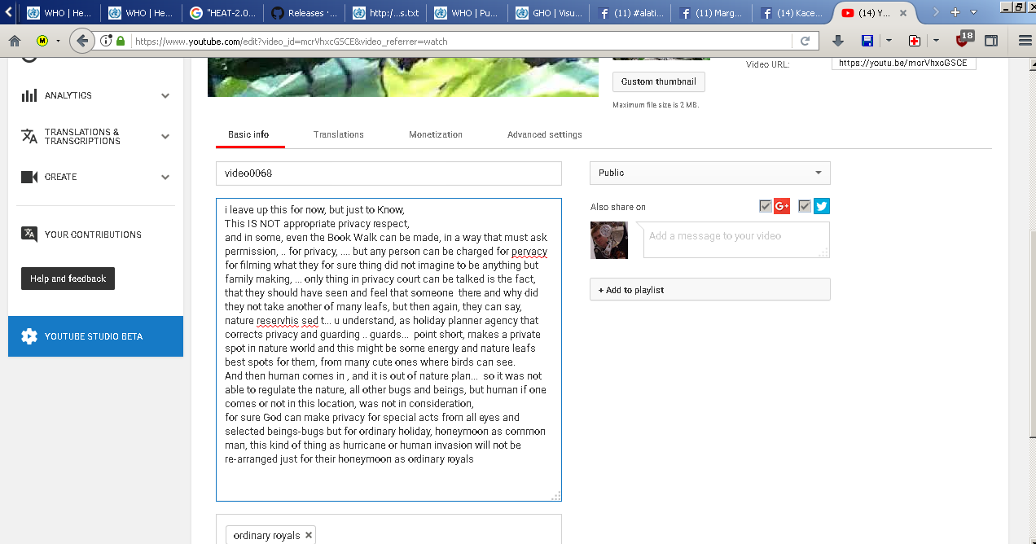Open the Public privacy dropdown
The image size is (1036, 544).
[710, 173]
